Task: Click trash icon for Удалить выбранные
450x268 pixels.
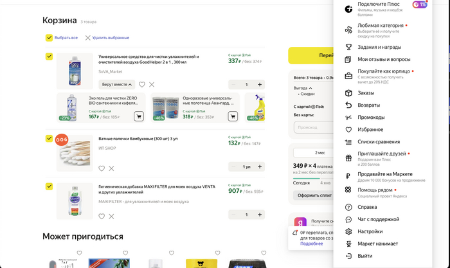Action: click(88, 38)
